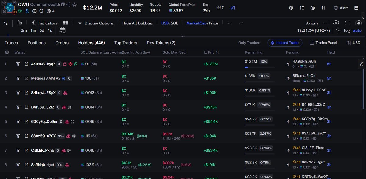Screen dimensions: 366x179
Task: Switch table currency via USD toggle
Action: (354, 43)
